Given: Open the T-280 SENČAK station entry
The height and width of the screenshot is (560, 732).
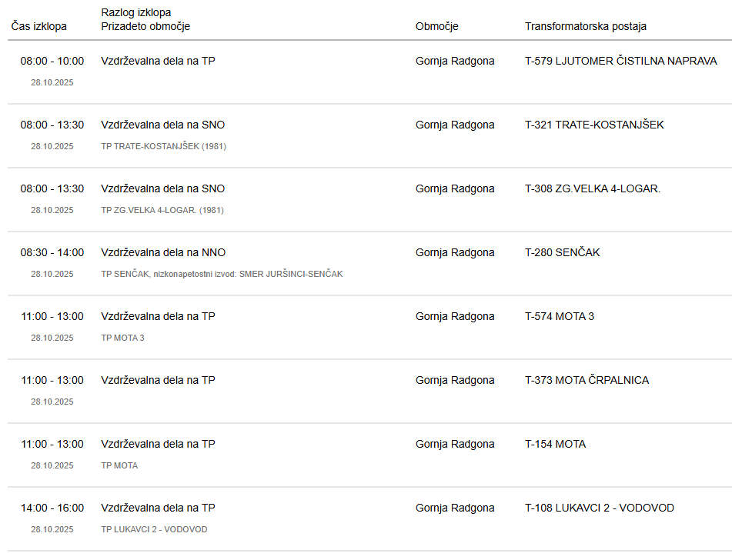Looking at the screenshot, I should [x=562, y=252].
